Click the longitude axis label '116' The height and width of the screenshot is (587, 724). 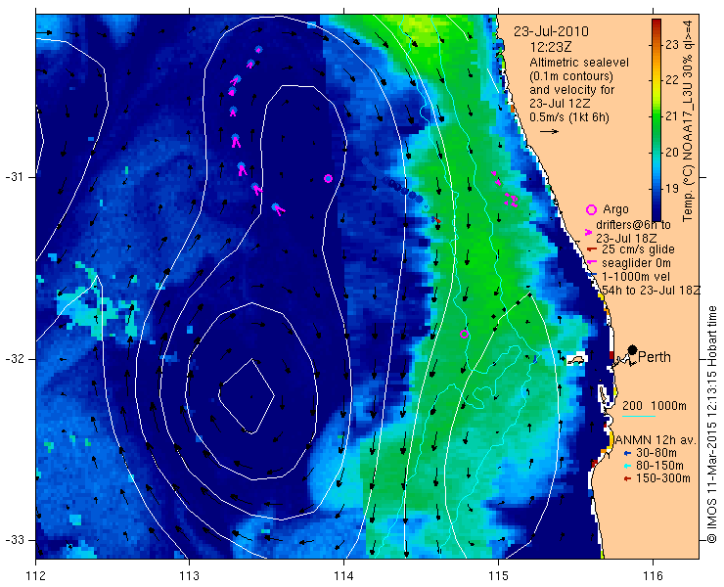tap(653, 576)
